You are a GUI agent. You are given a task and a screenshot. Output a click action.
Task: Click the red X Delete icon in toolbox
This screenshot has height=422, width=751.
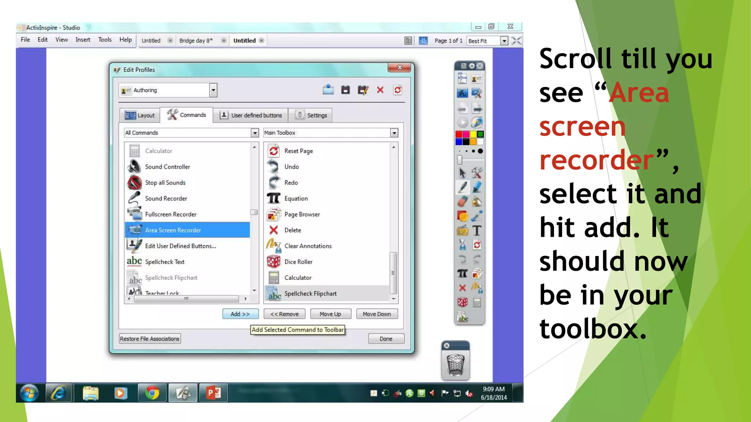[462, 288]
